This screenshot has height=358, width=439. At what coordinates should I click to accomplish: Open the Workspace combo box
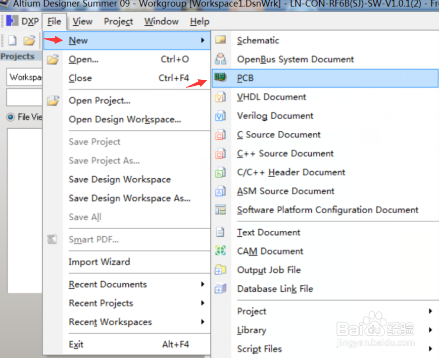tap(24, 77)
